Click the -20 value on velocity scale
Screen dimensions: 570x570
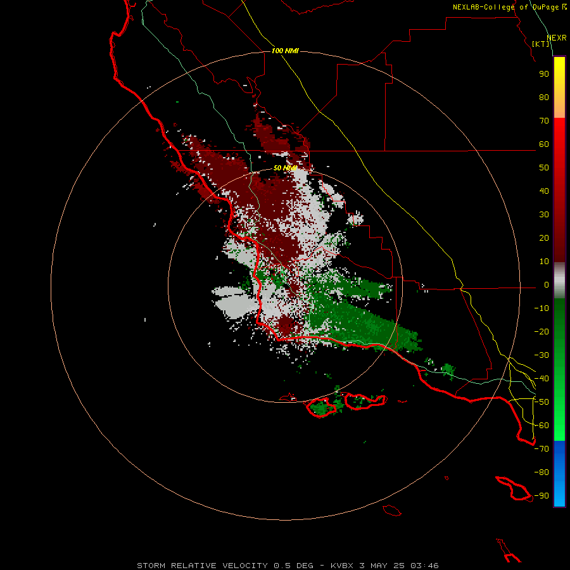point(541,331)
